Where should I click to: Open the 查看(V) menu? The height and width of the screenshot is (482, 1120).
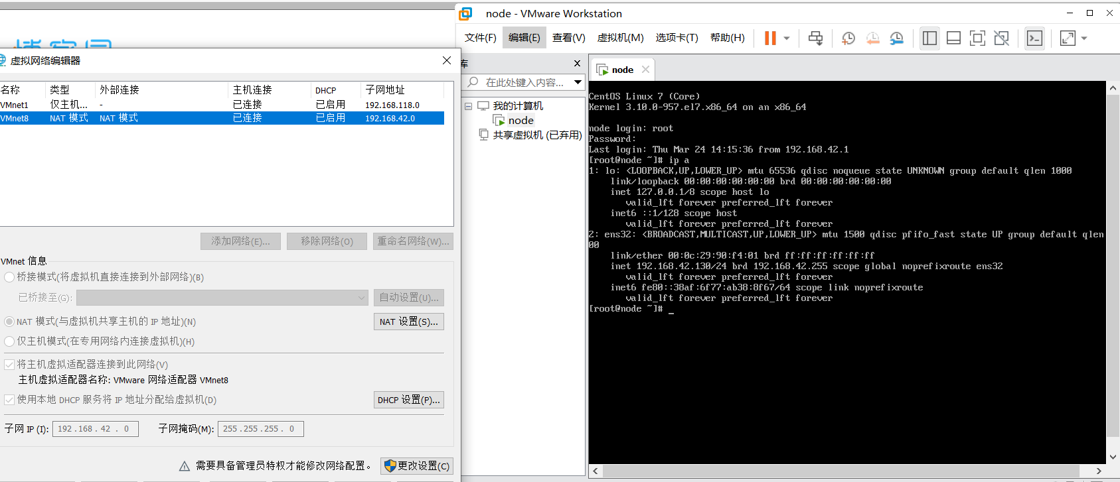(569, 38)
